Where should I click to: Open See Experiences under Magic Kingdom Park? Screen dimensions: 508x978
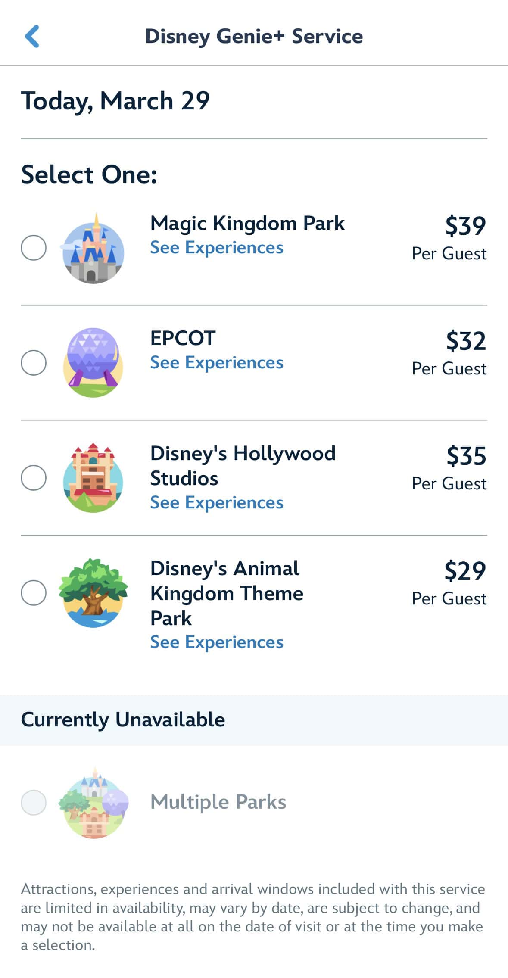216,248
